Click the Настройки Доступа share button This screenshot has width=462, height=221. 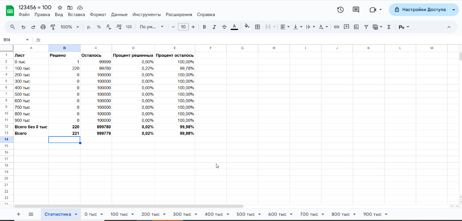[x=419, y=10]
